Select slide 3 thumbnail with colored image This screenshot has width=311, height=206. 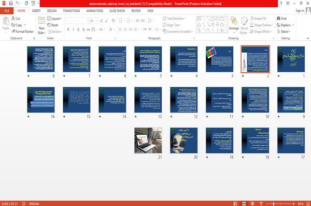(220, 59)
